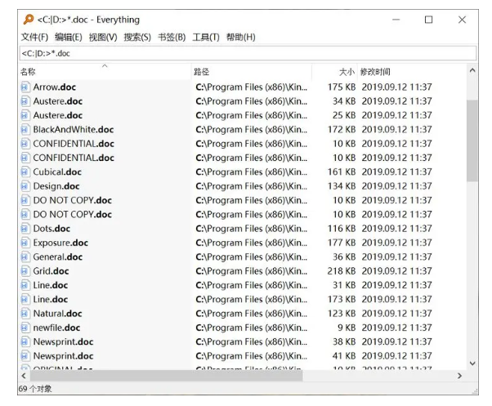This screenshot has height=406, width=492.
Task: Click the BlackAndWhite.doc file icon
Action: coord(25,130)
